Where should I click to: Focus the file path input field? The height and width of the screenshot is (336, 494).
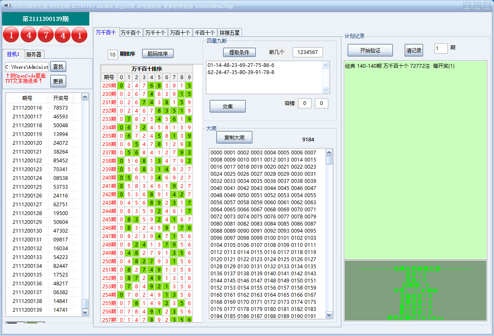point(27,67)
